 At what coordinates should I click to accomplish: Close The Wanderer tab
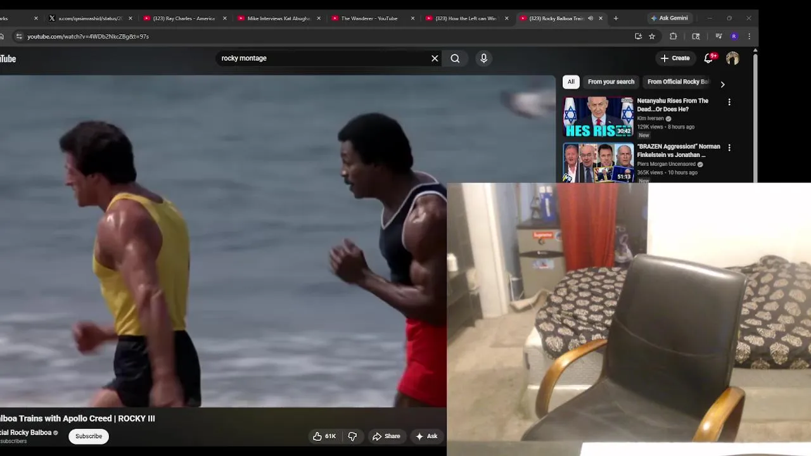[x=412, y=18]
